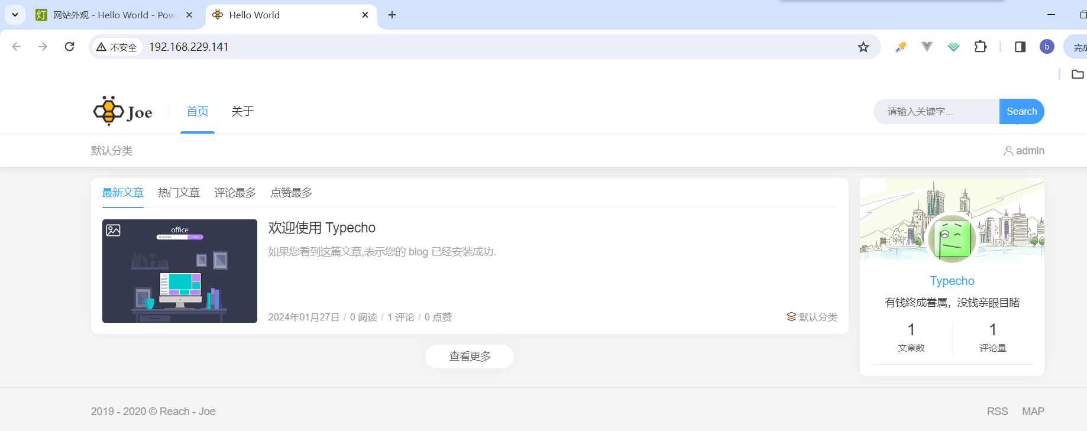Click the browser forward arrow
The height and width of the screenshot is (431, 1087).
pos(43,47)
